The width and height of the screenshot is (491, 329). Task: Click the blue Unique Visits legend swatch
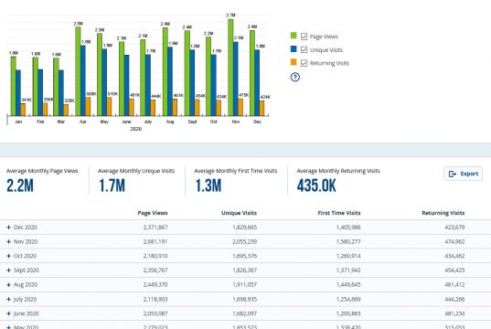[x=294, y=48]
